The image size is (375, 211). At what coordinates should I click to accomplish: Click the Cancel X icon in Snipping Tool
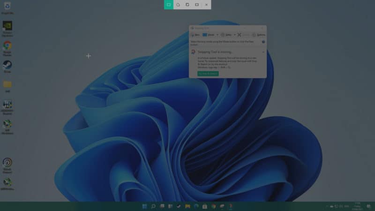[x=240, y=35]
